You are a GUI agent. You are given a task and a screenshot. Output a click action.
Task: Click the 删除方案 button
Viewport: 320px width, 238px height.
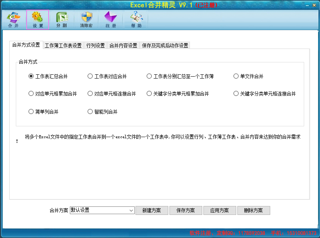coord(254,210)
